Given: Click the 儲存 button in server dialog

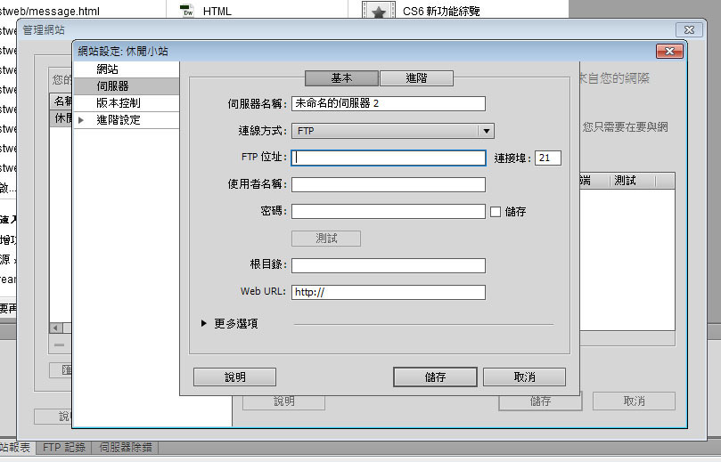Looking at the screenshot, I should pos(435,377).
